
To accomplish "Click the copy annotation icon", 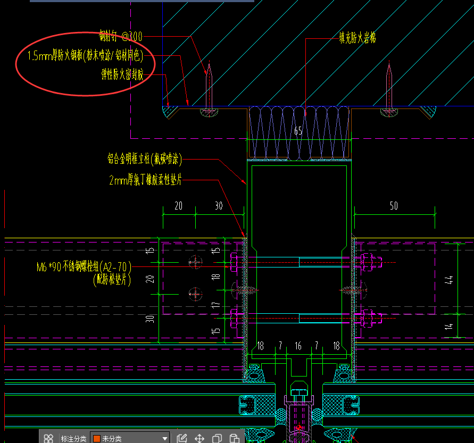I will (x=217, y=438).
